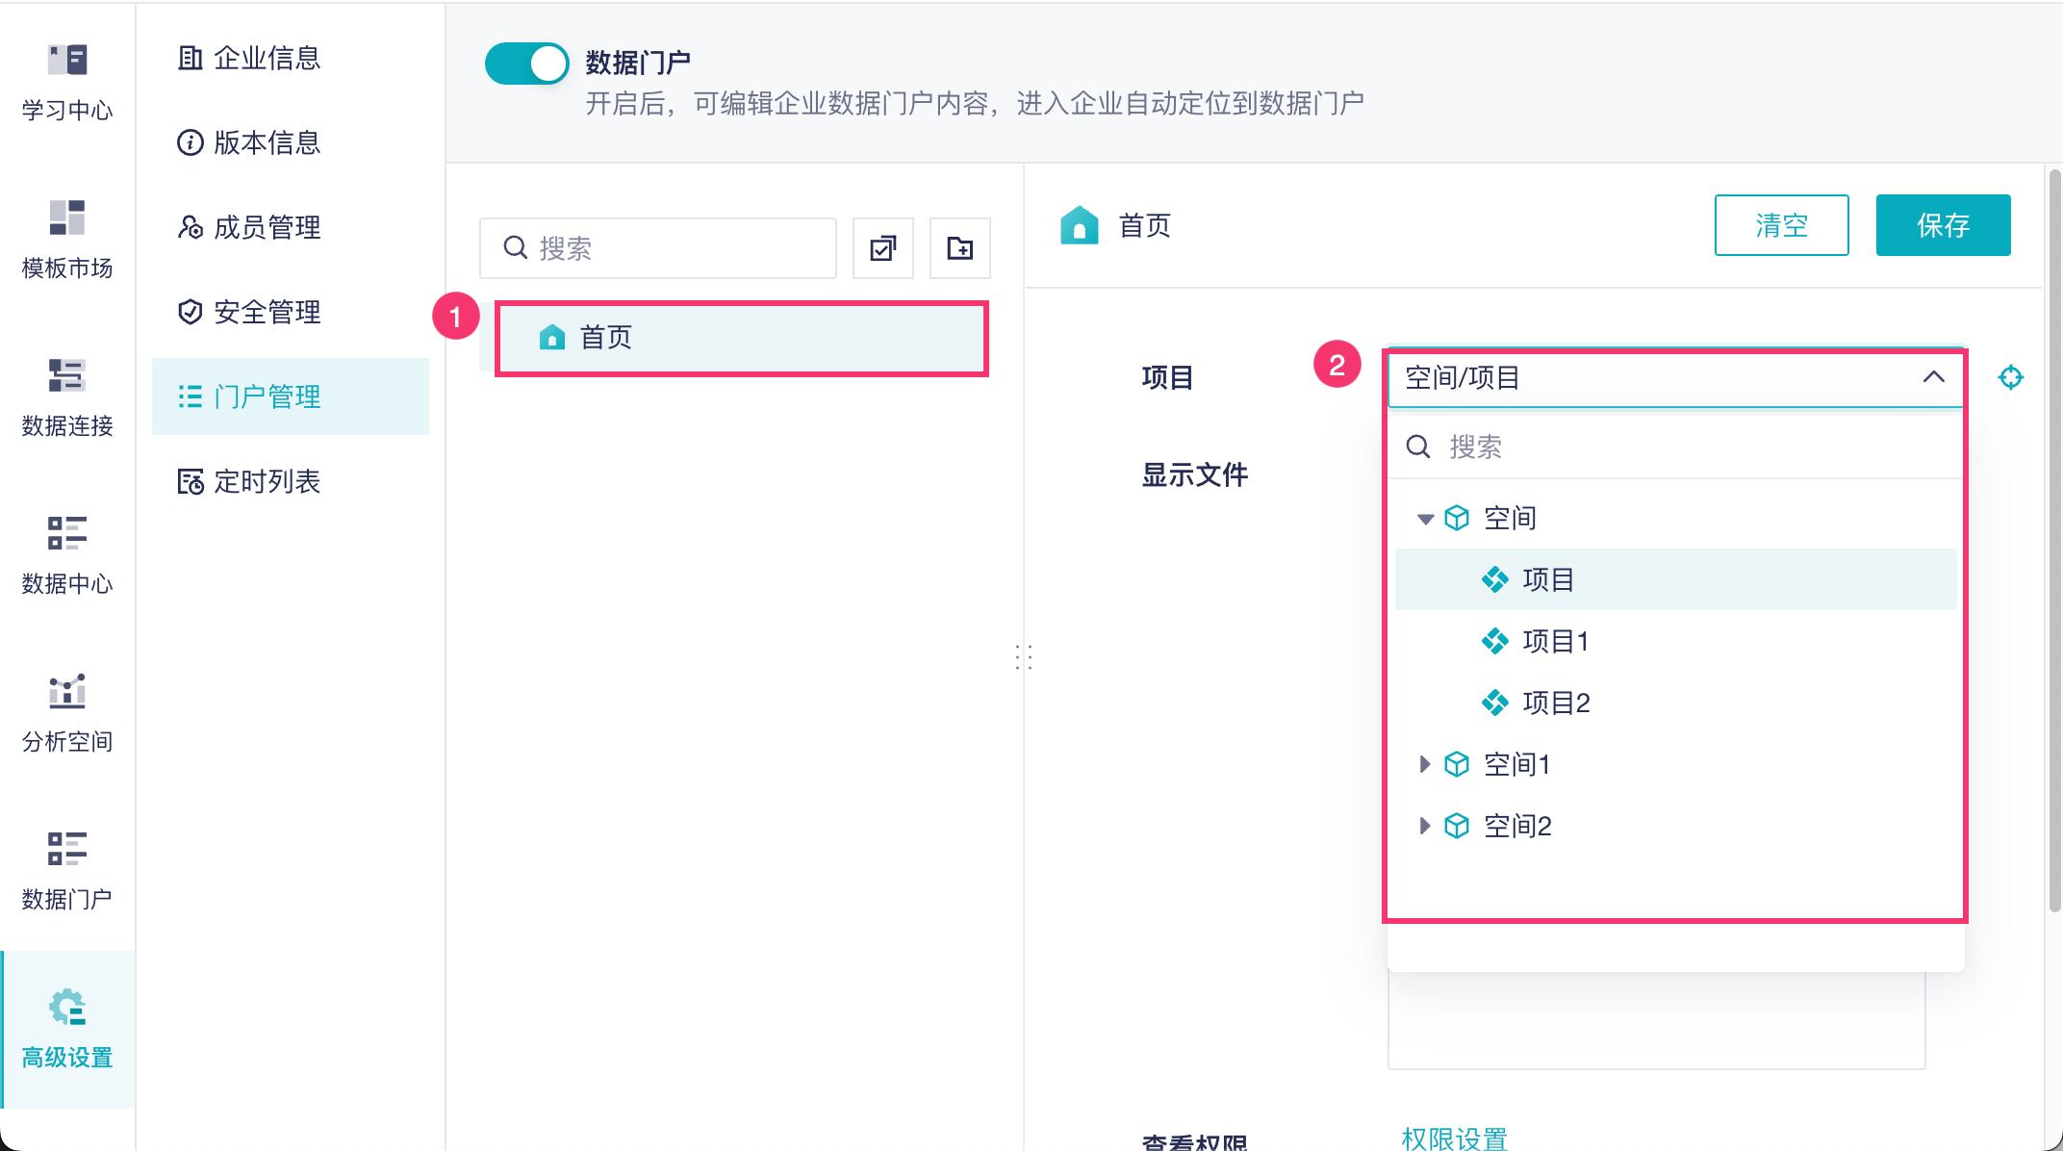
Task: Open 成员管理 menu item
Action: [x=267, y=227]
